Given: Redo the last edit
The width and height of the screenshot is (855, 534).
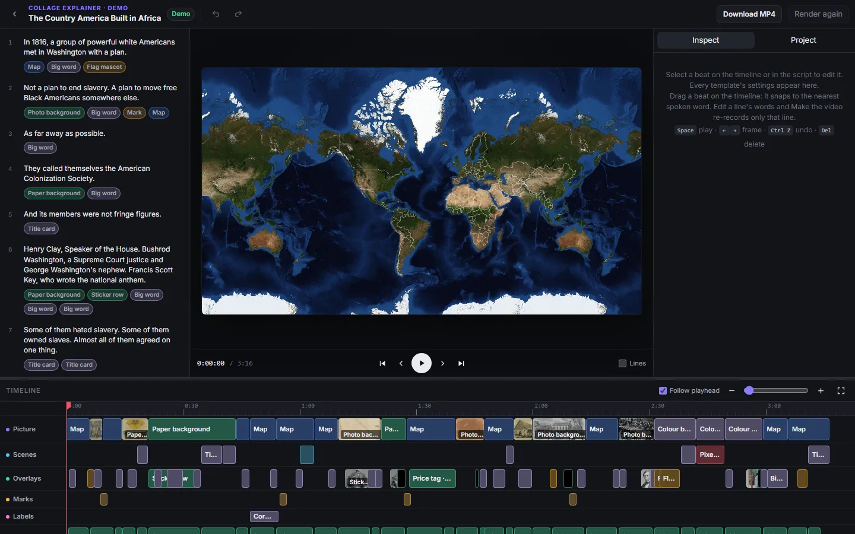Looking at the screenshot, I should tap(238, 14).
